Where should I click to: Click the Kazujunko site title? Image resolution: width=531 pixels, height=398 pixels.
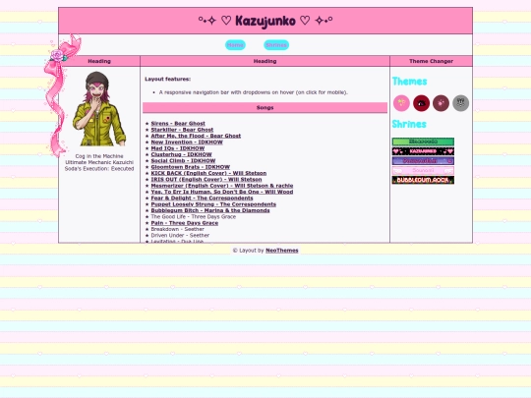click(265, 21)
